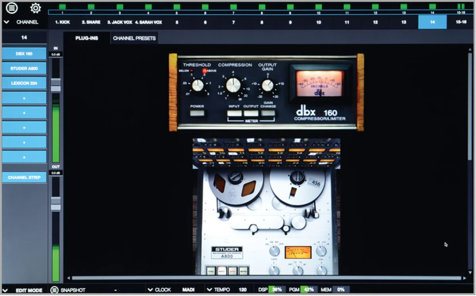The height and width of the screenshot is (296, 476).
Task: Expand the Edit Mode chevron
Action: 6,290
